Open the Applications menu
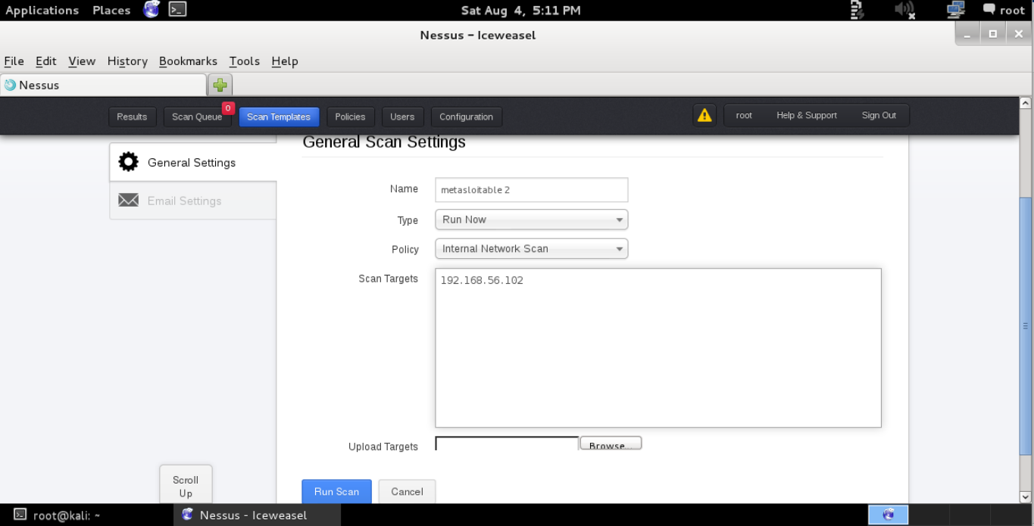Screen dimensions: 1034x526 pyautogui.click(x=42, y=10)
